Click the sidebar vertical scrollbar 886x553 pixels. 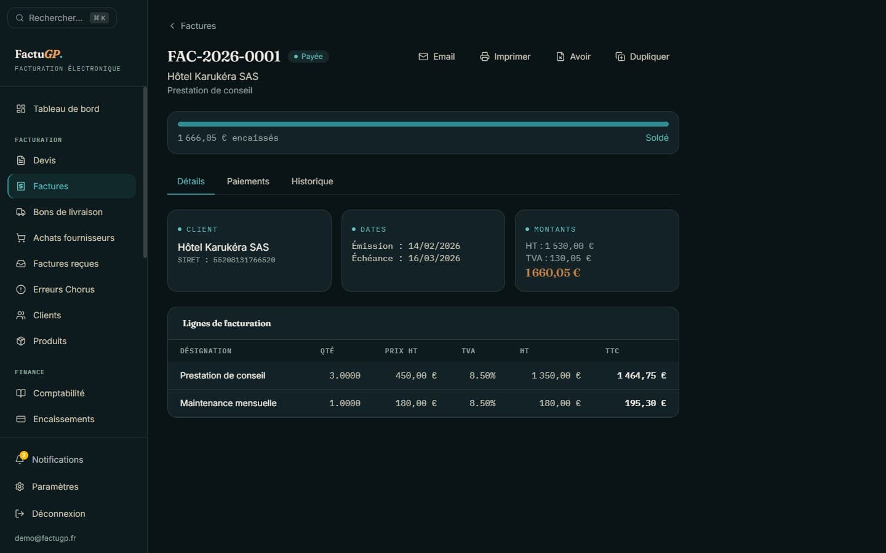145,172
